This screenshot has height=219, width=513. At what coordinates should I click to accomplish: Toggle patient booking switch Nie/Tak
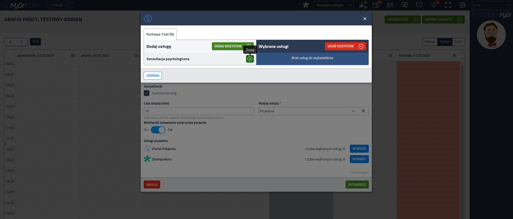coord(158,130)
